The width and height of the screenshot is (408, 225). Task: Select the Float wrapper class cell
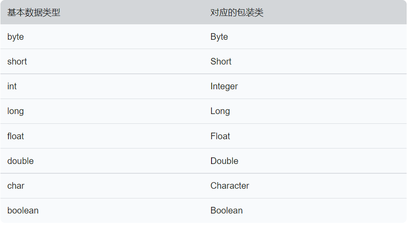(x=220, y=136)
